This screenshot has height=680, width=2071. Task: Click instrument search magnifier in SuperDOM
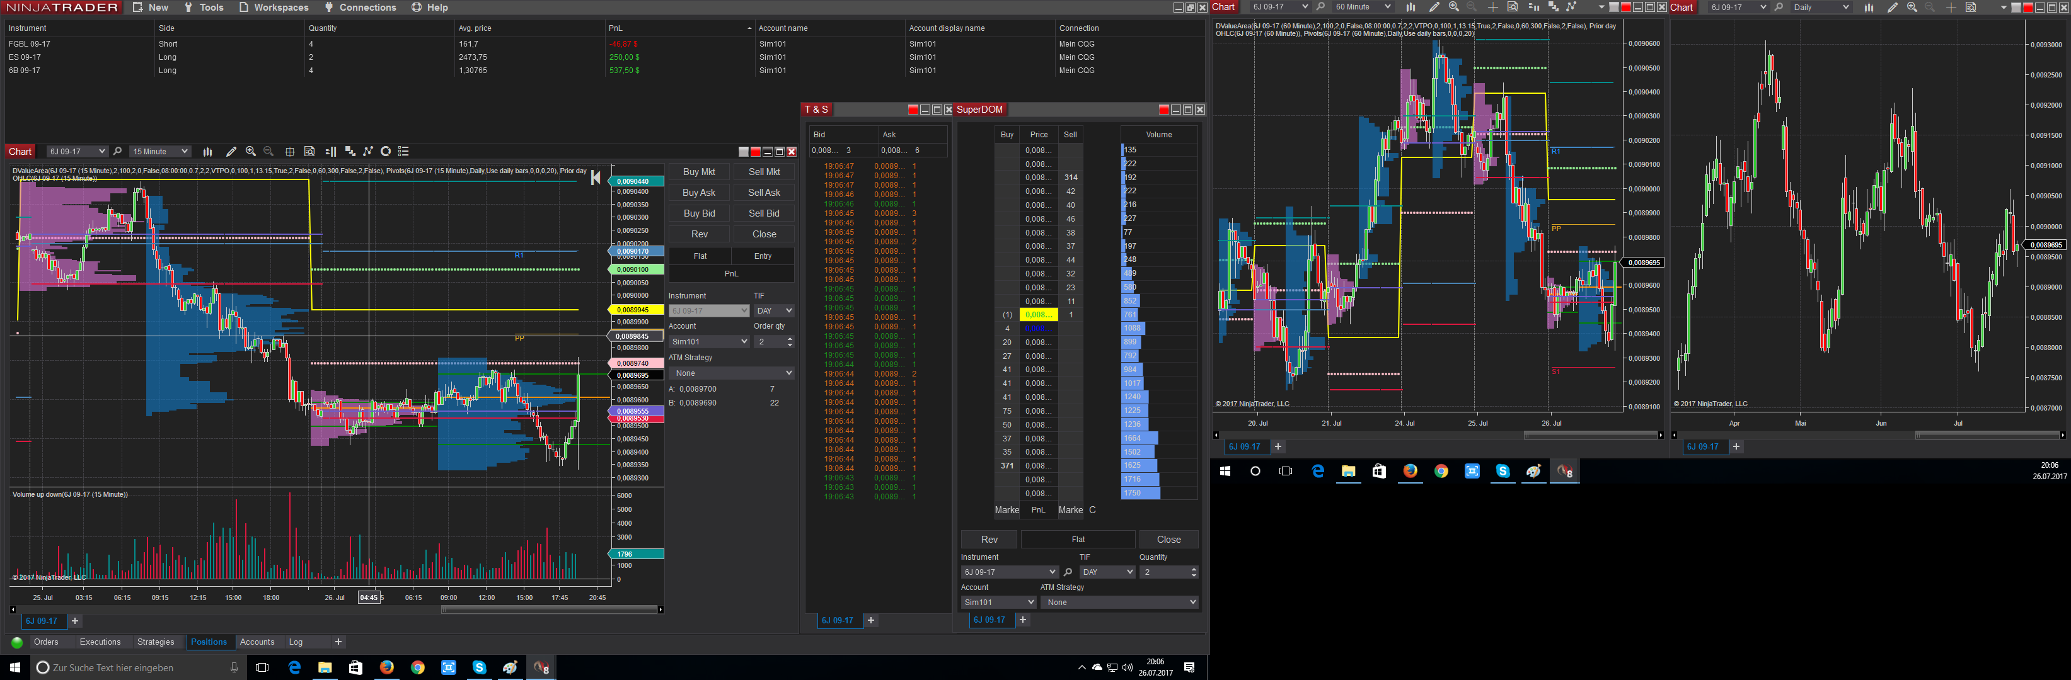pyautogui.click(x=1068, y=572)
